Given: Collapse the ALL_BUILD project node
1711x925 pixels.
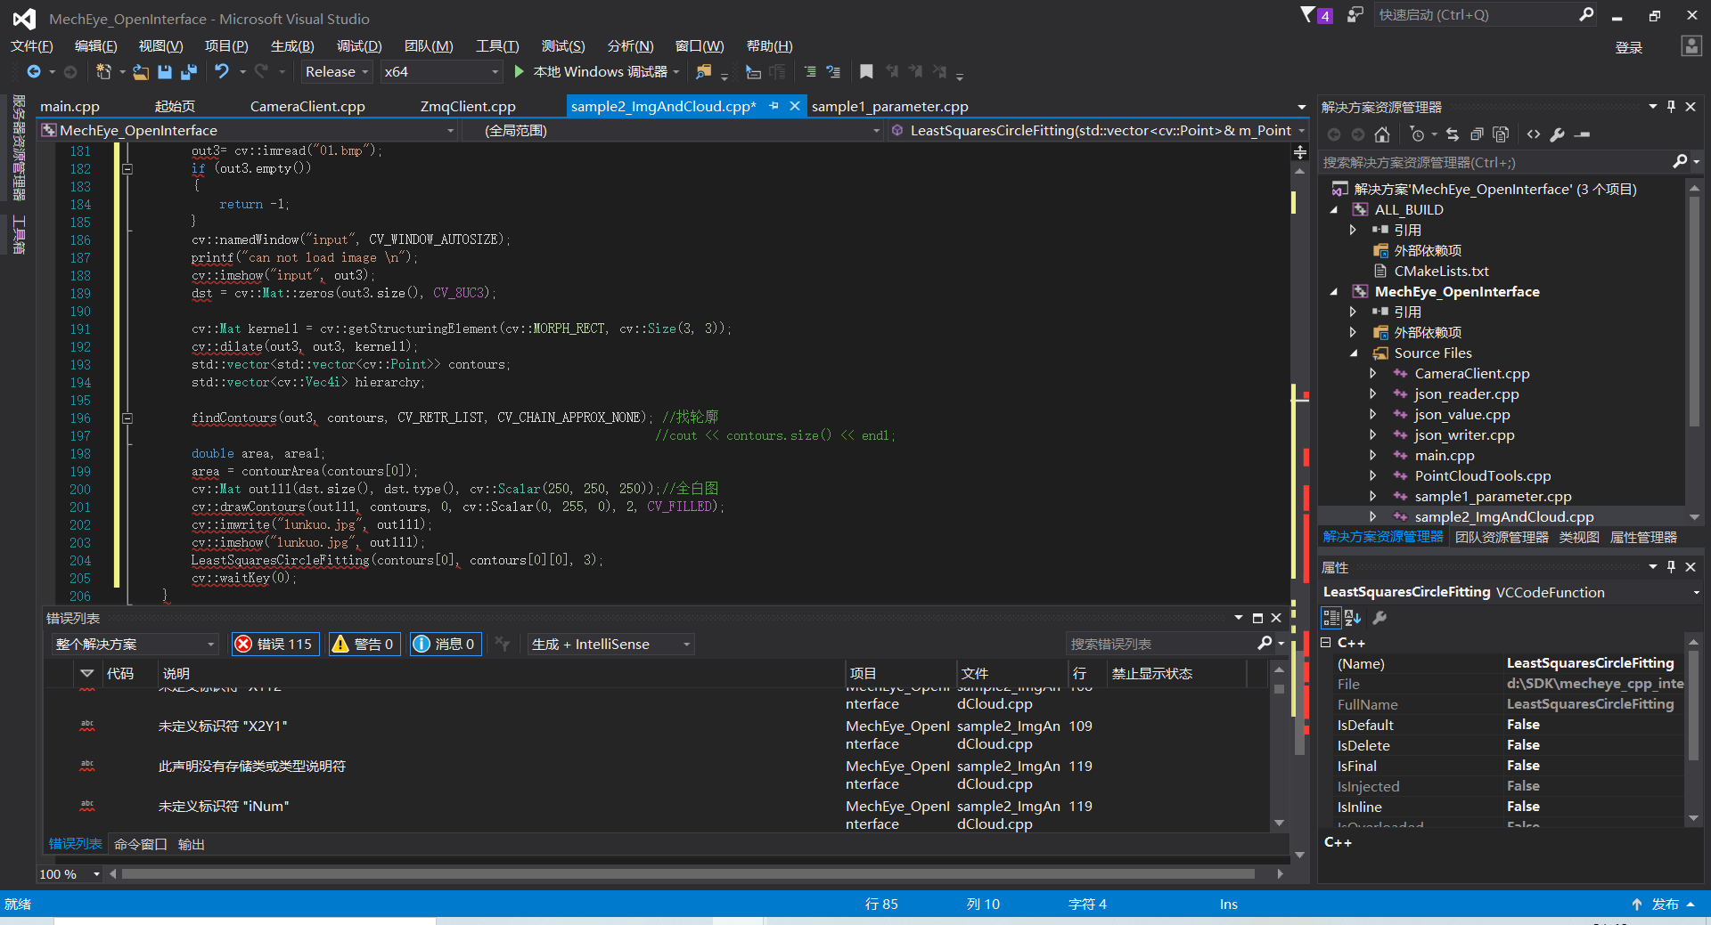Looking at the screenshot, I should pos(1334,210).
